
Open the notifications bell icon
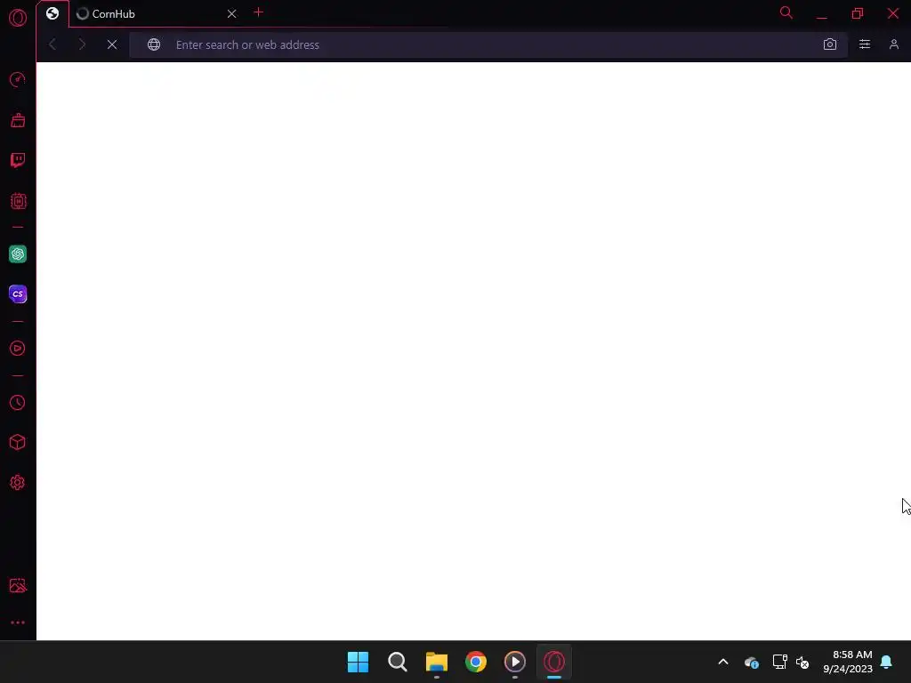point(887,662)
